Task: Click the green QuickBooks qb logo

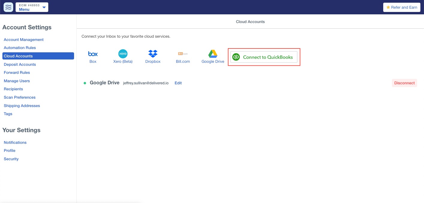Action: pos(236,57)
